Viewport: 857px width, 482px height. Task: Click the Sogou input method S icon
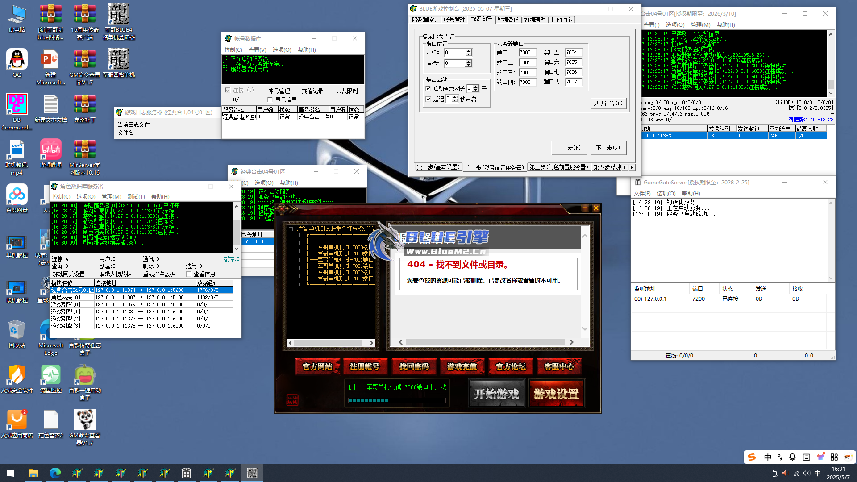tap(752, 457)
